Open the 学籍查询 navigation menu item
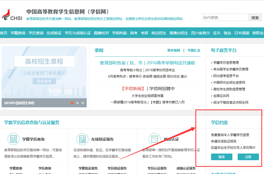This screenshot has height=174, width=264. tap(18, 33)
